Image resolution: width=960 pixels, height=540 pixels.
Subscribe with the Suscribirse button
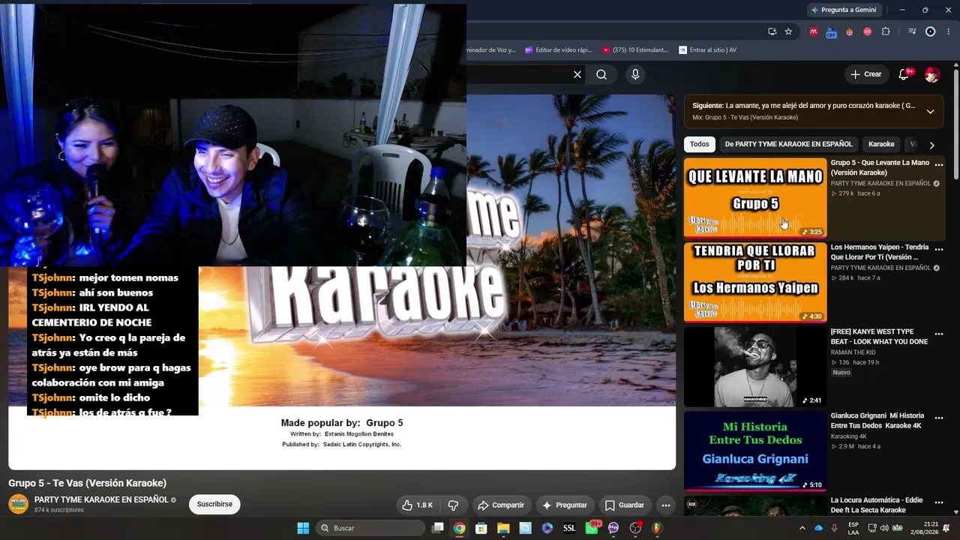coord(214,504)
